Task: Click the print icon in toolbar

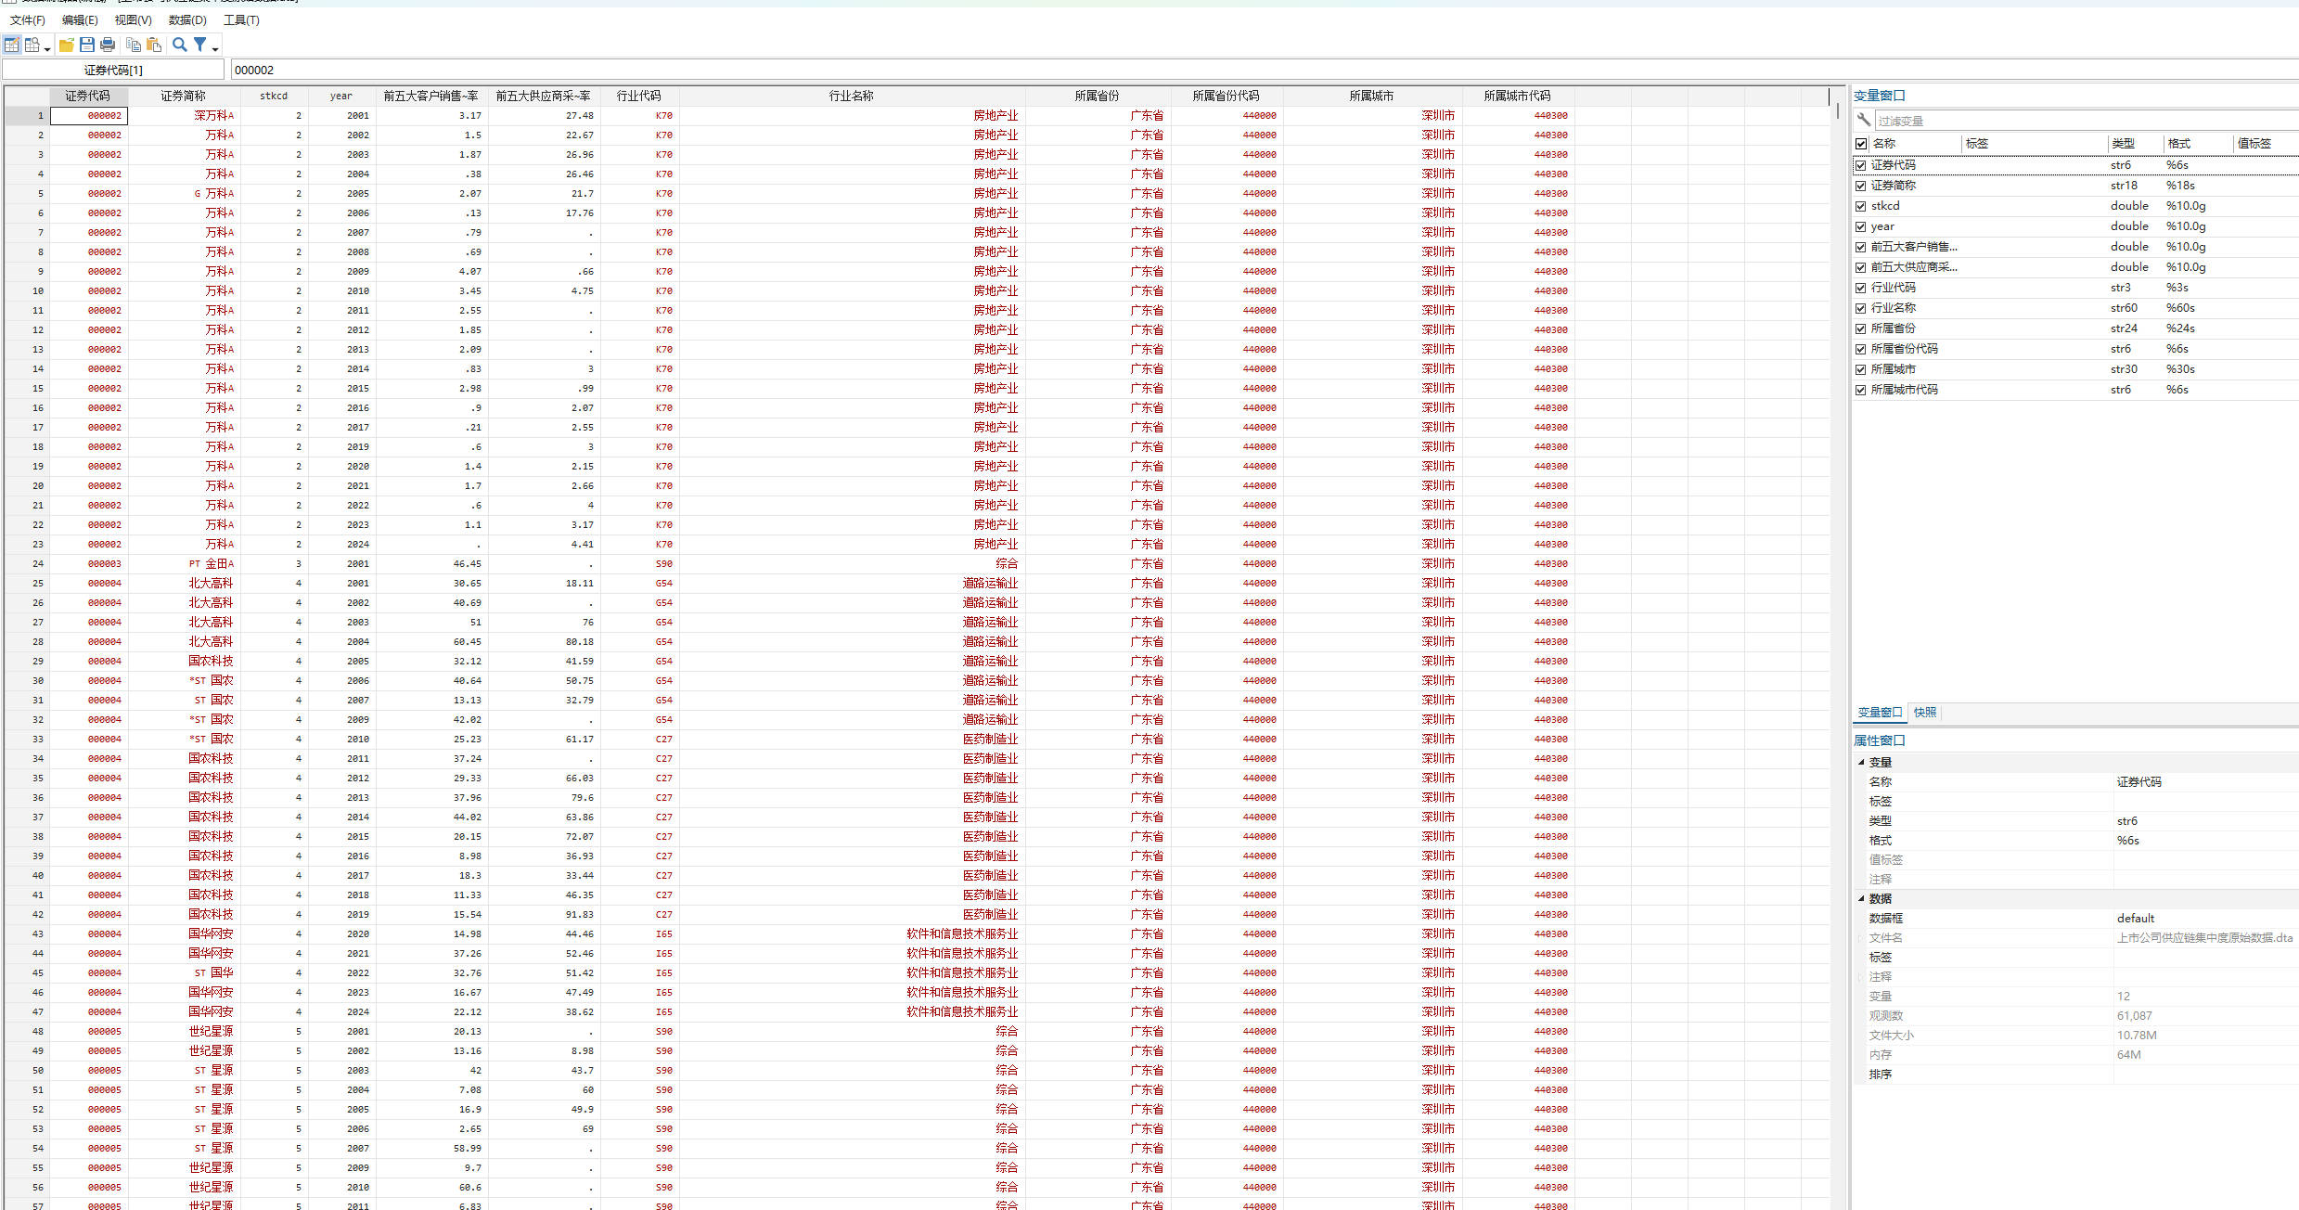Action: (x=108, y=45)
